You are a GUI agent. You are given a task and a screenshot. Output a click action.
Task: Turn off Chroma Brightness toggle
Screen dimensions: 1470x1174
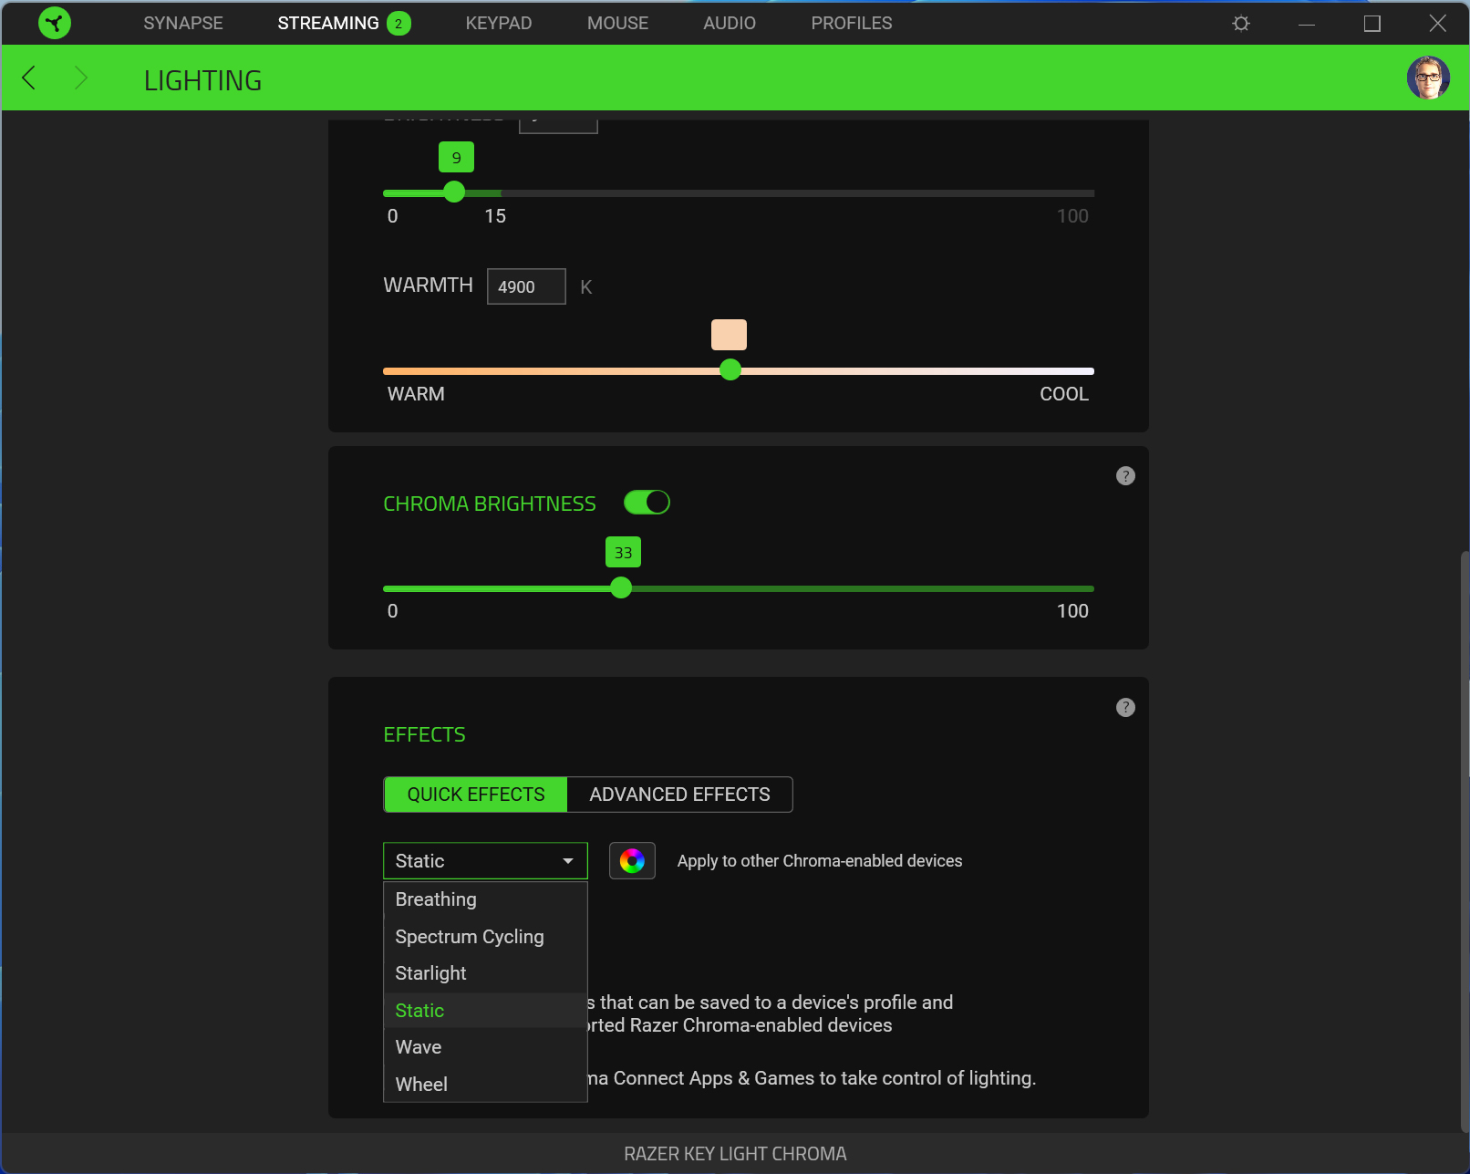click(x=647, y=503)
